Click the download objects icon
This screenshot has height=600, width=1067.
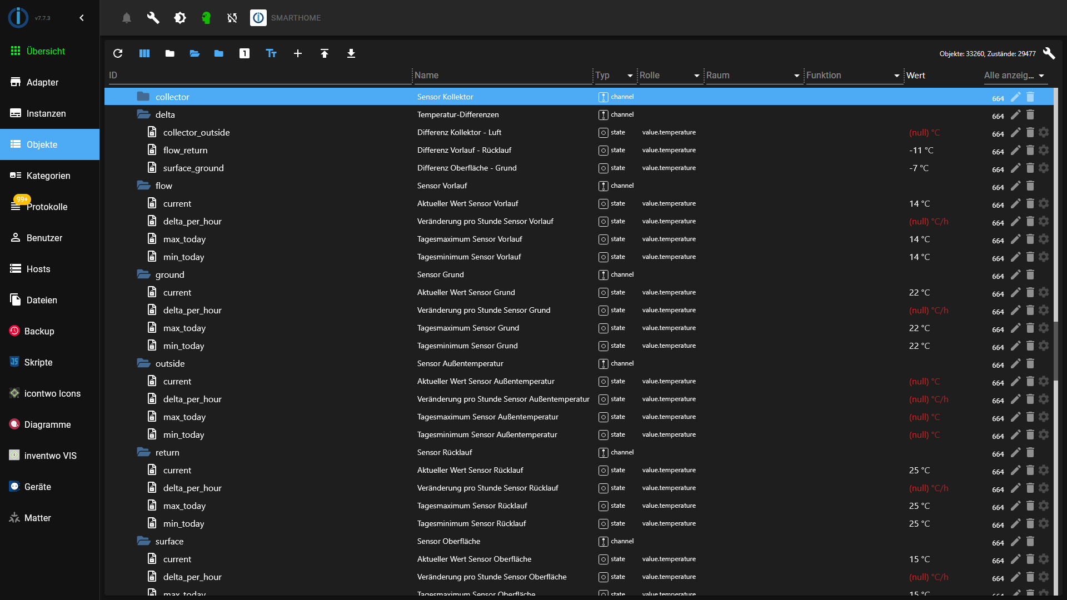[x=351, y=53]
